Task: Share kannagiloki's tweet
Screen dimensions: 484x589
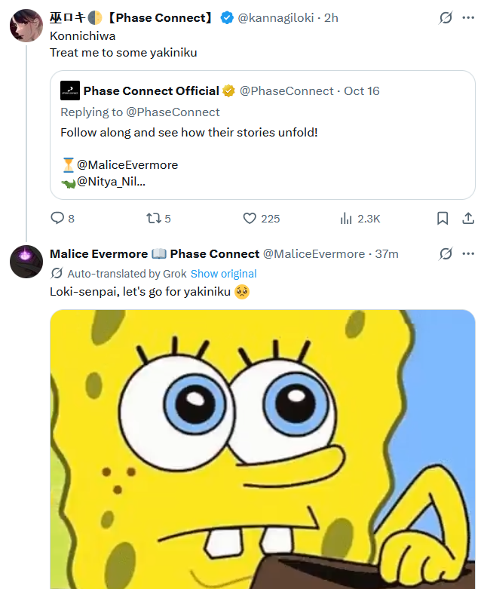Action: click(467, 219)
